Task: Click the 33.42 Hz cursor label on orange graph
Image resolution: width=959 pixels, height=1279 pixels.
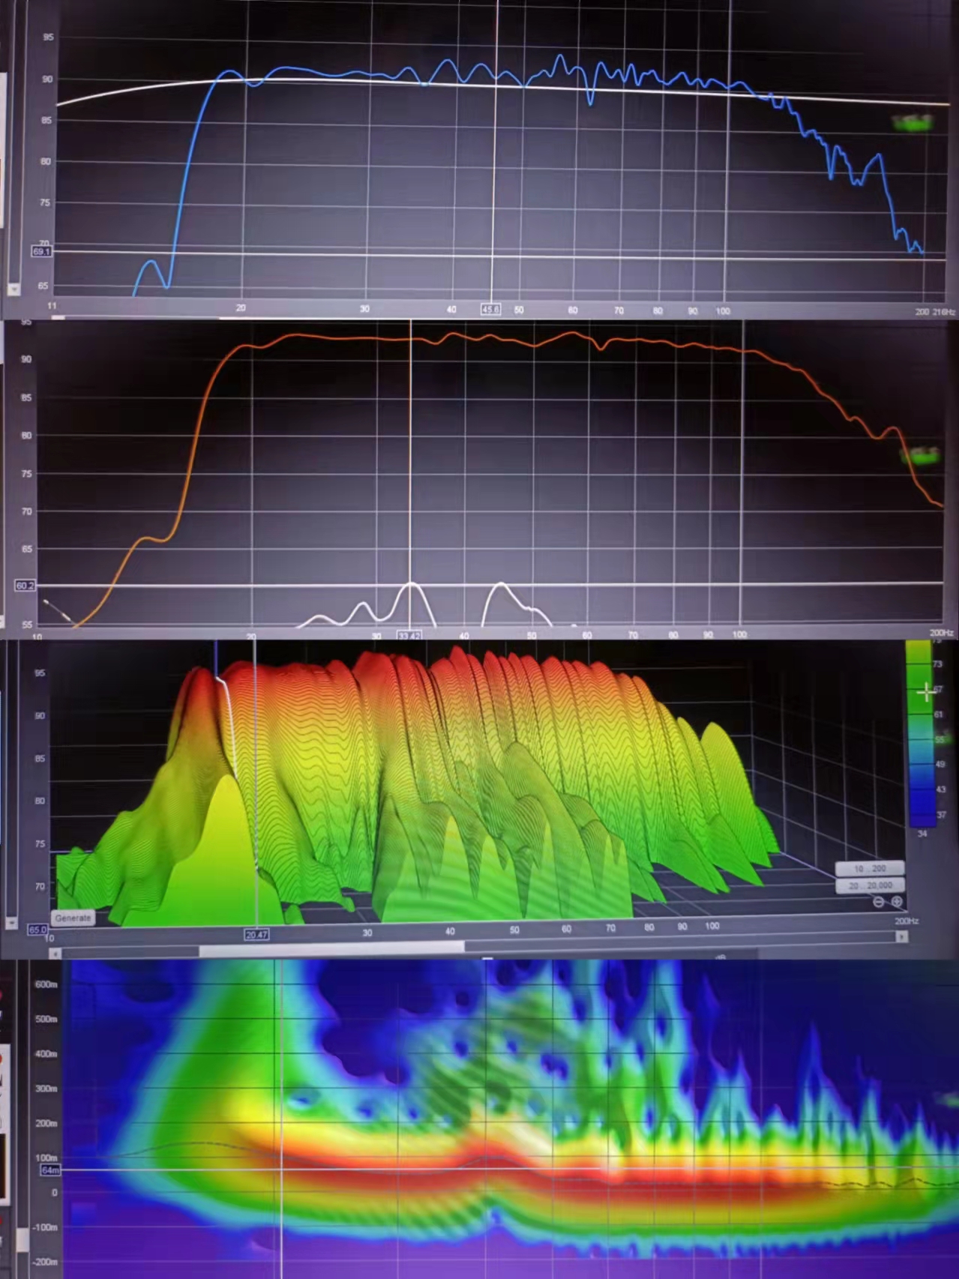Action: (x=409, y=636)
